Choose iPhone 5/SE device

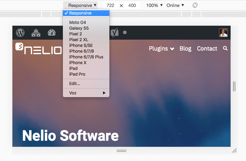point(86,45)
